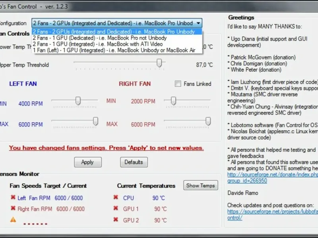Image resolution: width=318 pixels, height=238 pixels.
Task: Click the GPU 1 '90 °C' reading
Action: [x=161, y=209]
